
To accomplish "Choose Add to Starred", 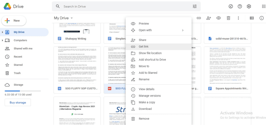I will click(159, 73).
